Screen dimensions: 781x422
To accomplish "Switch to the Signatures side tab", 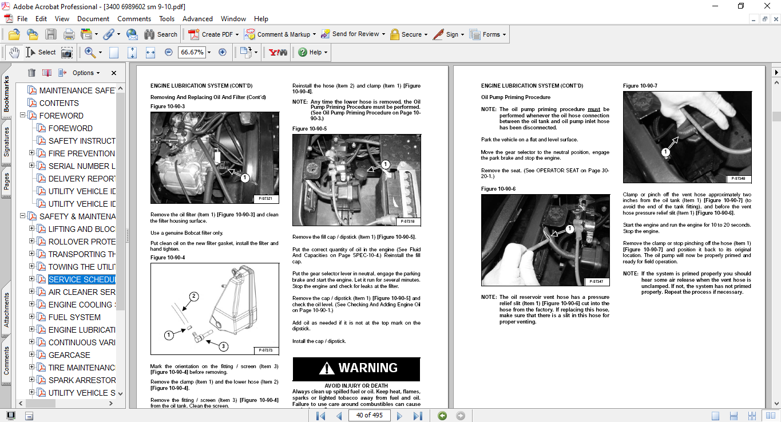I will (x=6, y=141).
